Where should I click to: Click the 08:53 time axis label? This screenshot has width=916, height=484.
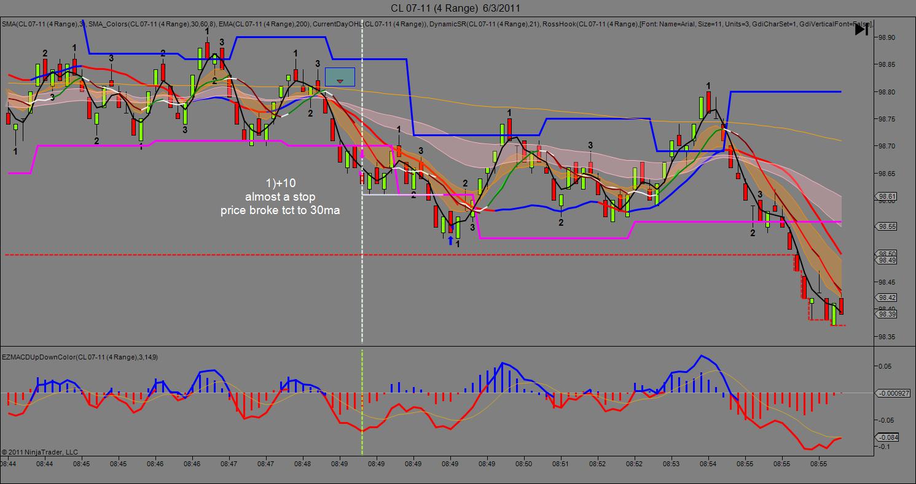coord(671,464)
